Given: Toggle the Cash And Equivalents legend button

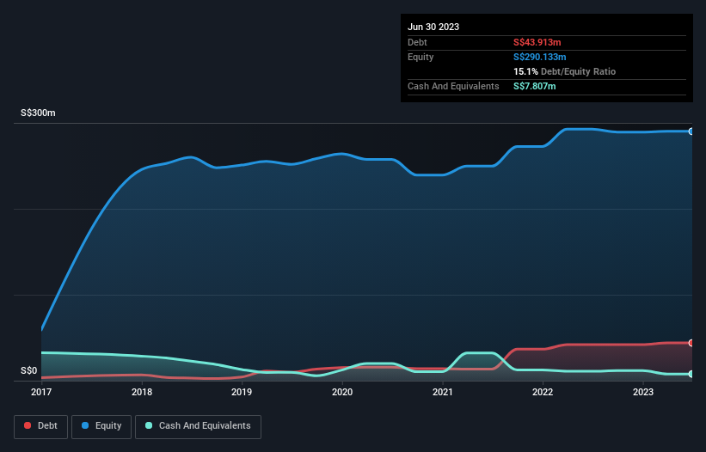Looking at the screenshot, I should pyautogui.click(x=198, y=426).
